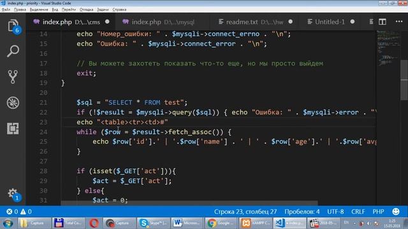Click connect_errno on line 14

(233, 34)
